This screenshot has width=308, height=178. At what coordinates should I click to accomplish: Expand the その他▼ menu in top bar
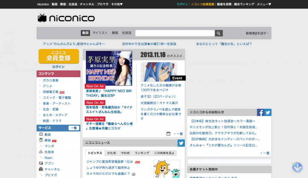tap(117, 4)
